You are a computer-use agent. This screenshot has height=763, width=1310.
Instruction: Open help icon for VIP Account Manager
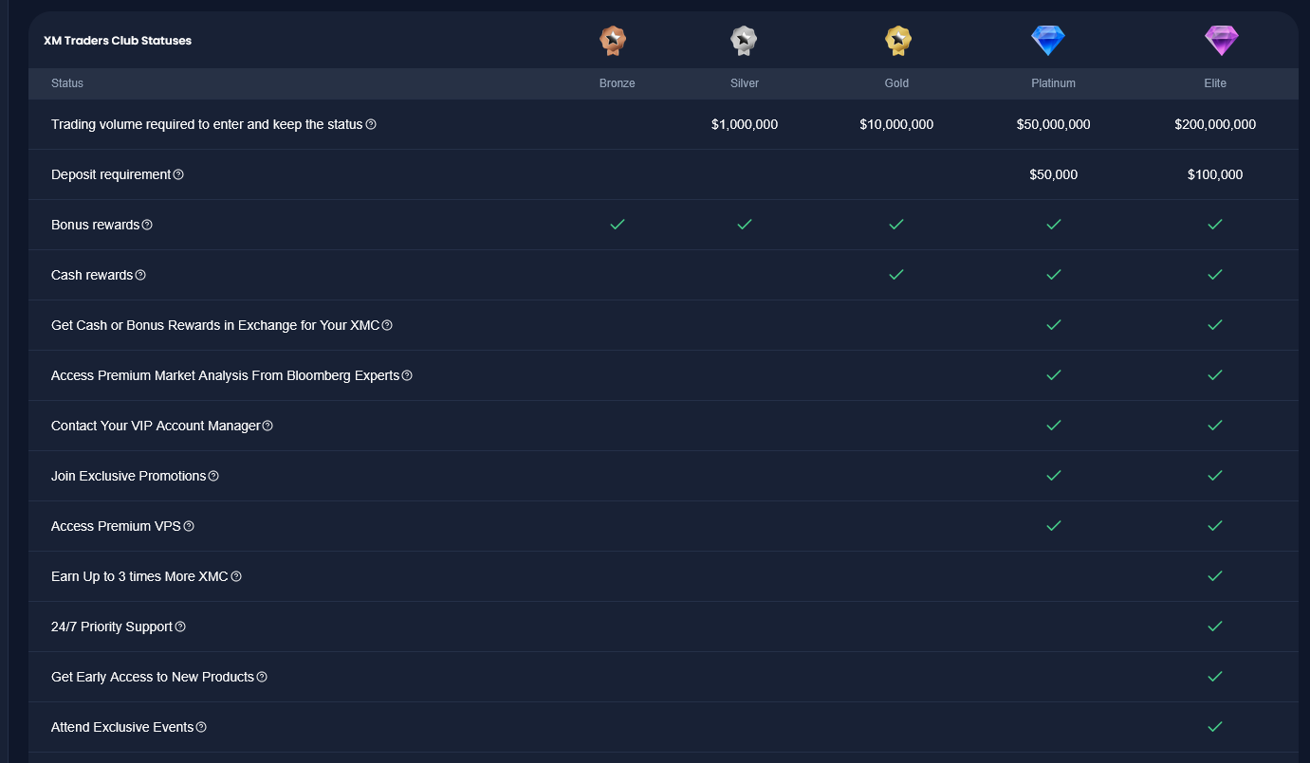pyautogui.click(x=268, y=426)
